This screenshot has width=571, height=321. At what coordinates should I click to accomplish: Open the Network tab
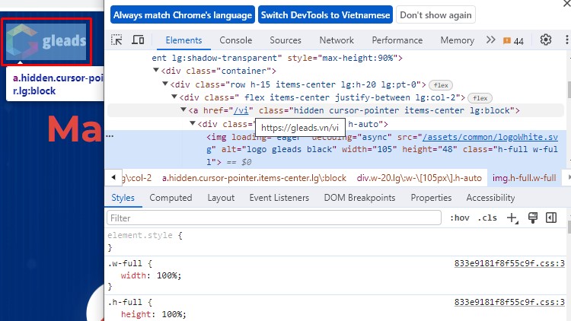337,40
